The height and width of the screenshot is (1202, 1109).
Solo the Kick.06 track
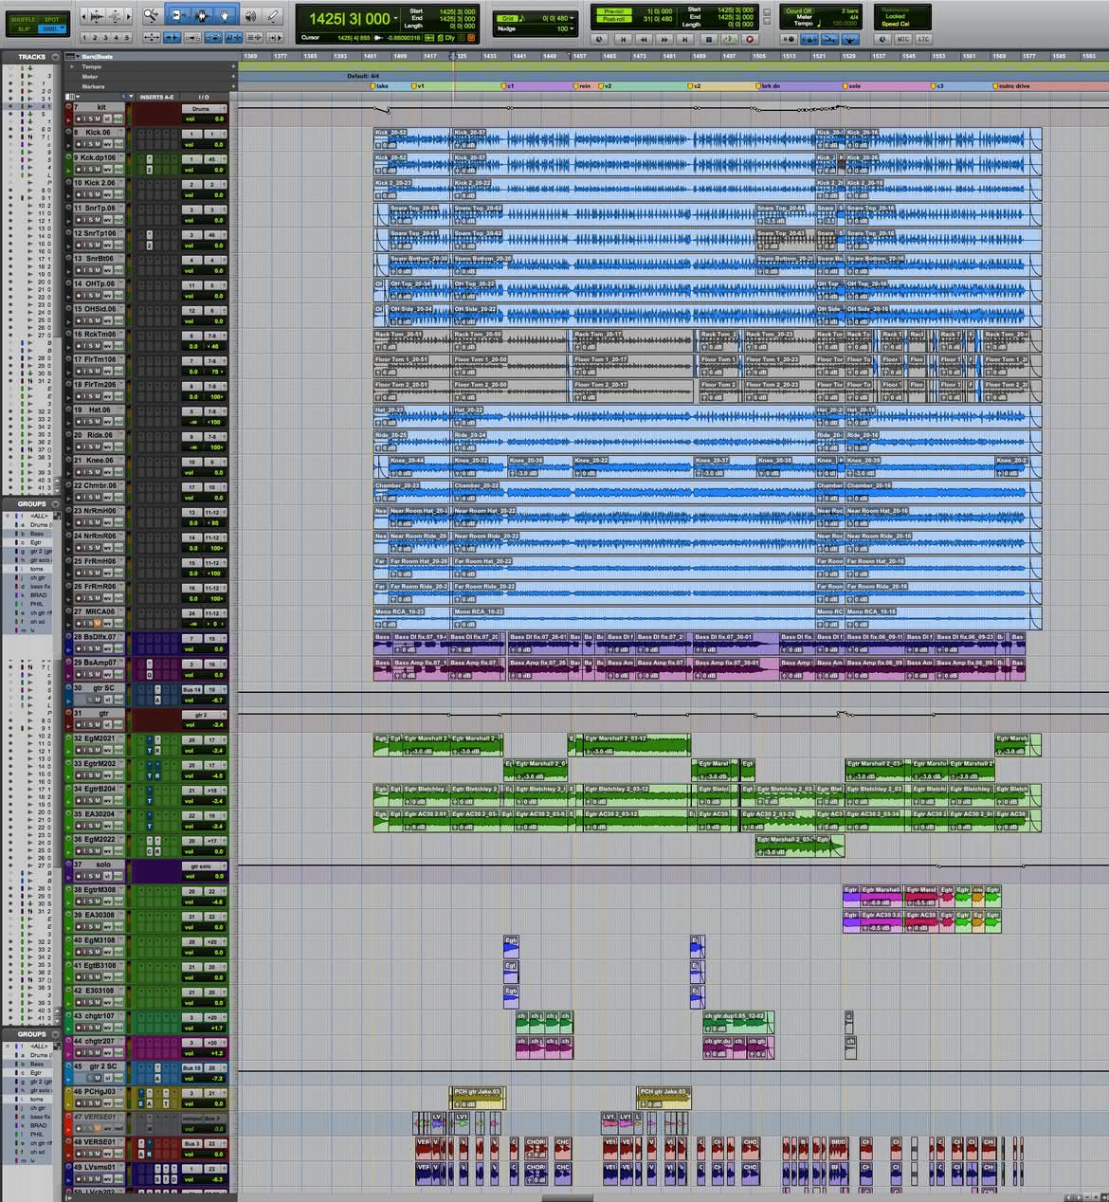tap(91, 144)
